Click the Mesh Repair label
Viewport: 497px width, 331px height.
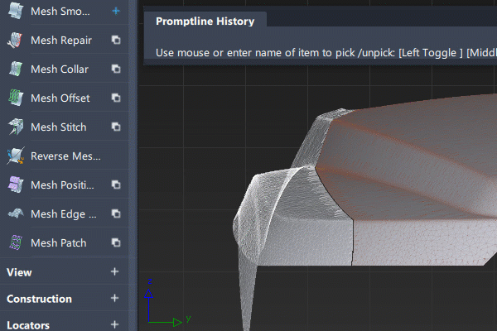tap(61, 41)
